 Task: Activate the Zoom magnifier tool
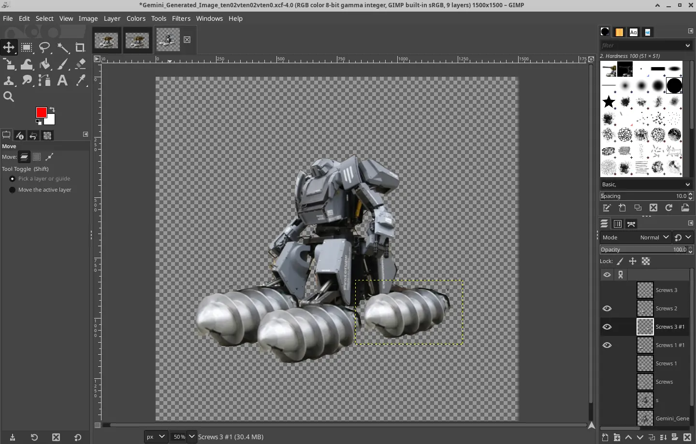[9, 97]
